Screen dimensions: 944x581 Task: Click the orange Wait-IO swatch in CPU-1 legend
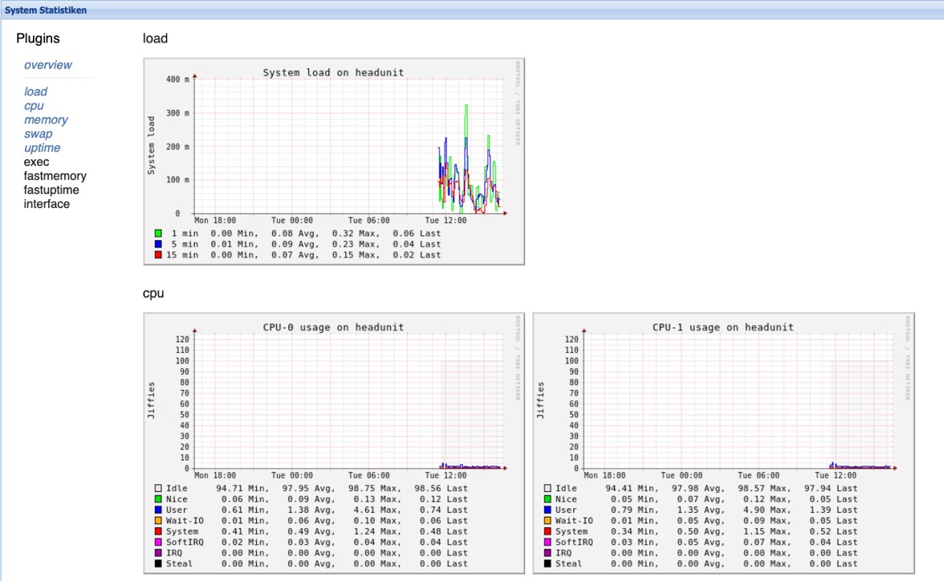click(x=547, y=521)
